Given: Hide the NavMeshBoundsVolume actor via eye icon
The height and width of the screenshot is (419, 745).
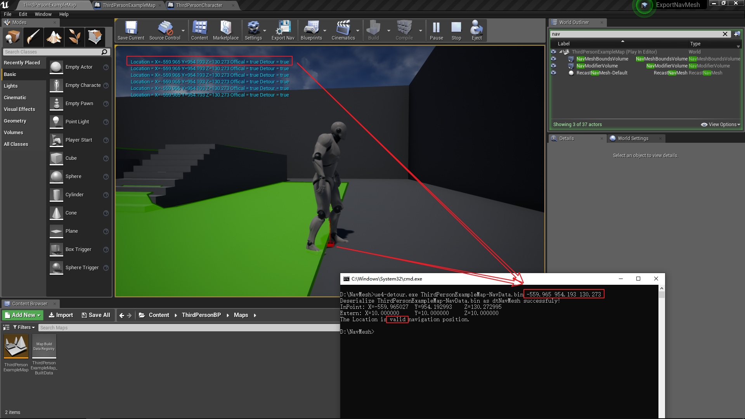Looking at the screenshot, I should click(x=553, y=59).
